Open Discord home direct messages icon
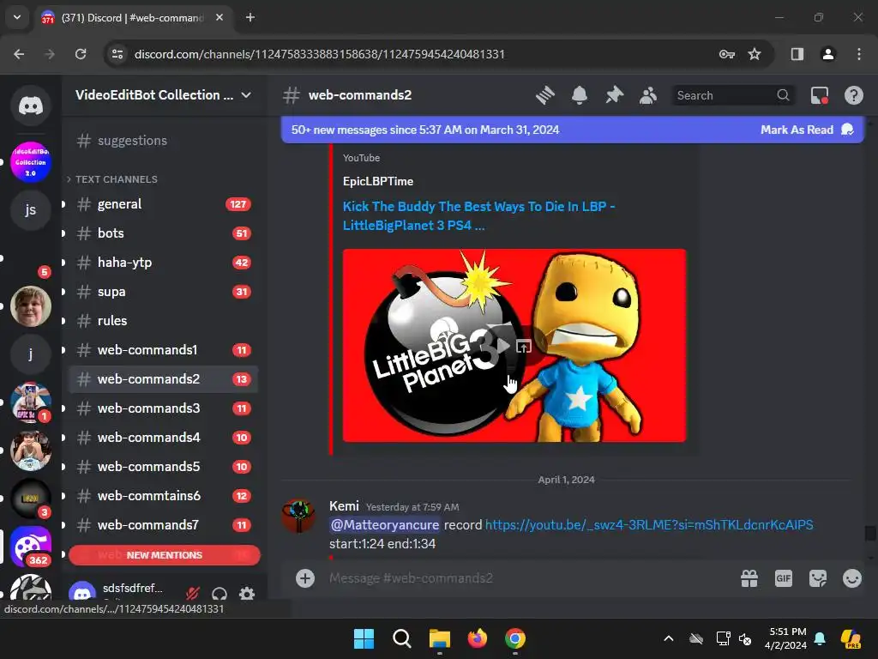 coord(30,105)
